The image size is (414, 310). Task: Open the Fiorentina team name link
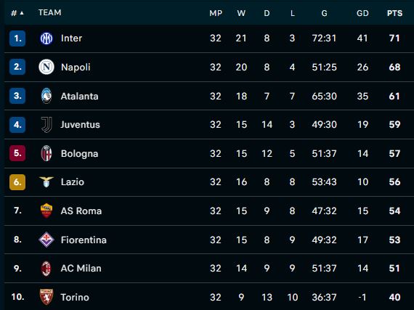tap(84, 240)
